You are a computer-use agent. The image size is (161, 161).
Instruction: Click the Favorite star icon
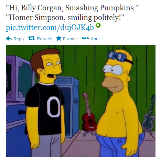click(x=59, y=38)
